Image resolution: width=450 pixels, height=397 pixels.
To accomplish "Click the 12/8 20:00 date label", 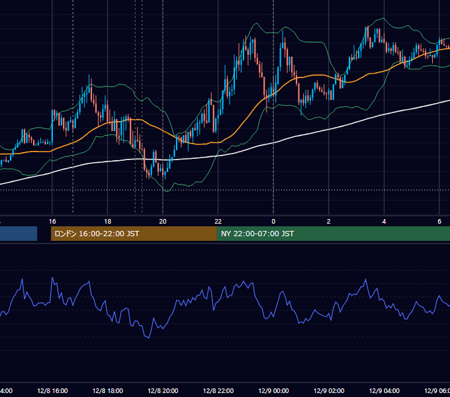I will click(163, 391).
